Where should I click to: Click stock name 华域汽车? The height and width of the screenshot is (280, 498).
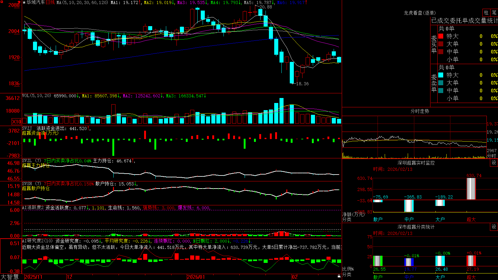[x=35, y=2]
